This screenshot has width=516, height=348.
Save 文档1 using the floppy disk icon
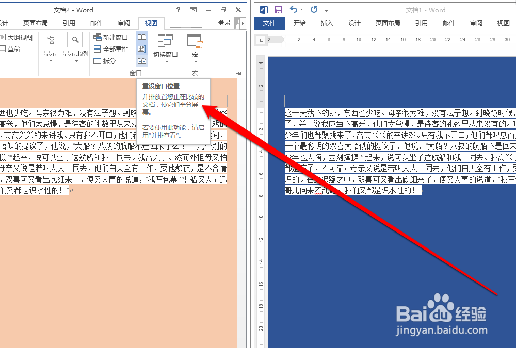click(x=279, y=10)
